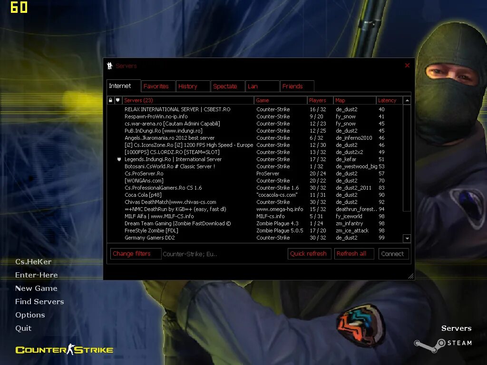Select [WONGAns.com] server row
This screenshot has height=365, width=487.
pyautogui.click(x=255, y=181)
